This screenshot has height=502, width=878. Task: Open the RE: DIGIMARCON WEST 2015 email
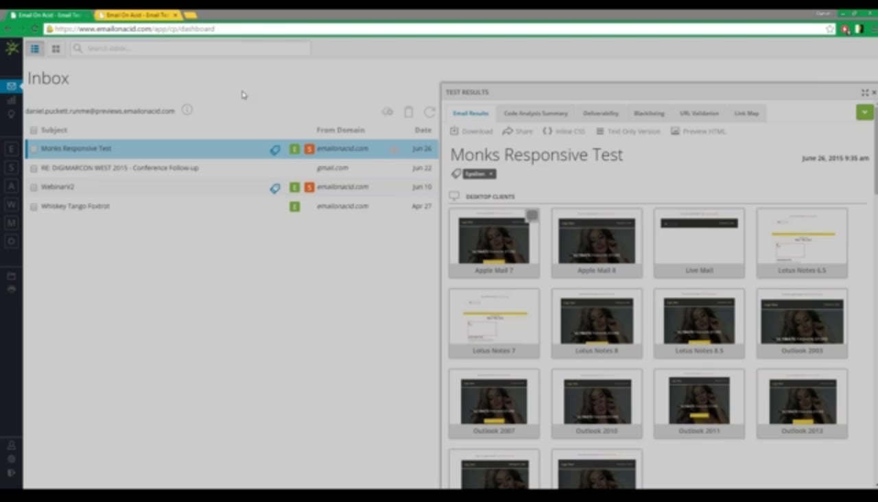click(119, 168)
